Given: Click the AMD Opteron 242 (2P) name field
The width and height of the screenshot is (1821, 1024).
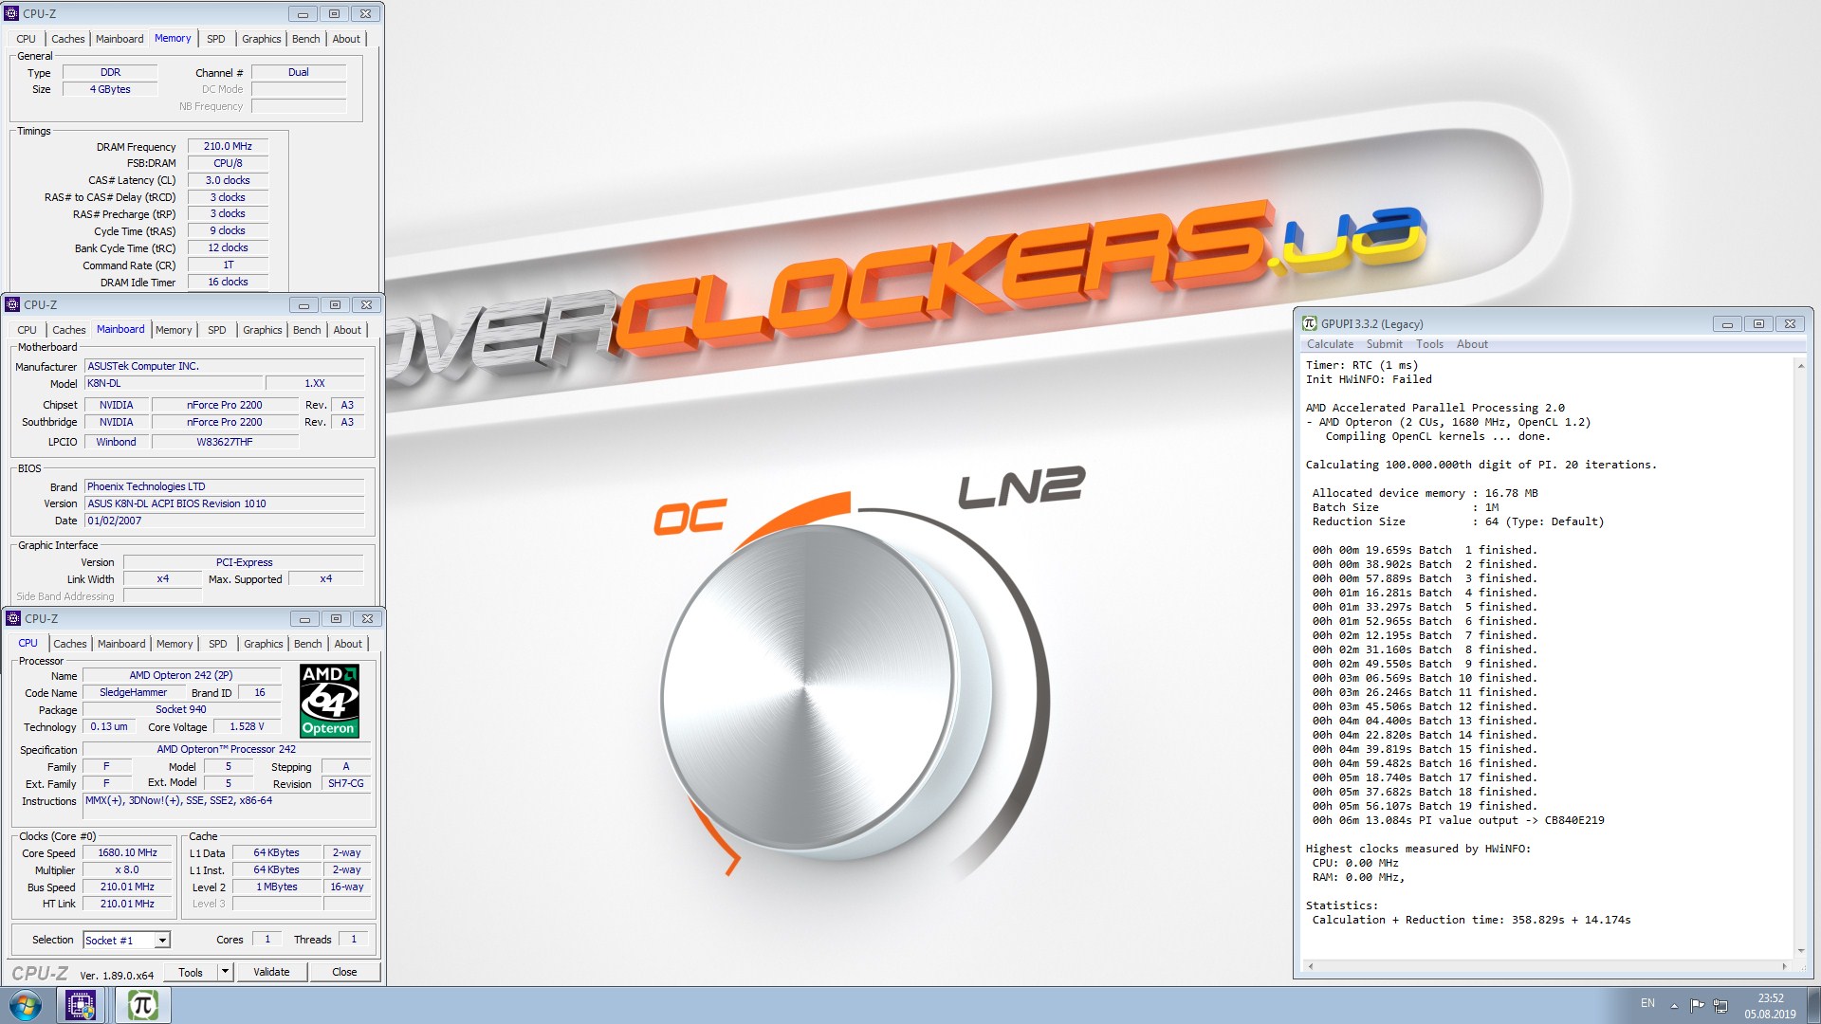Looking at the screenshot, I should [x=181, y=675].
